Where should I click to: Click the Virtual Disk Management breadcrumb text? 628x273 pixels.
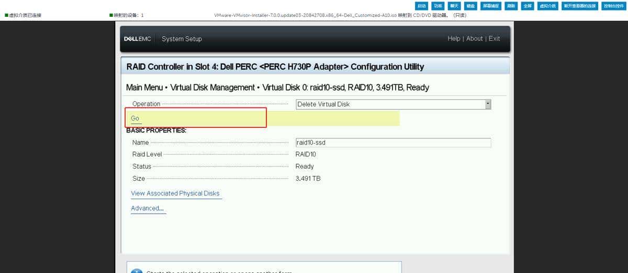click(x=214, y=88)
